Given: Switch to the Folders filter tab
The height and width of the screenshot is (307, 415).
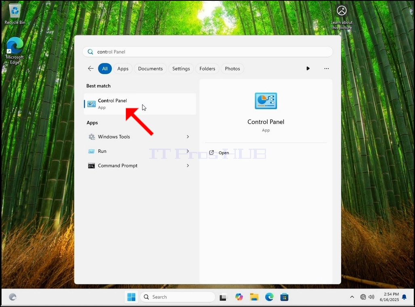Looking at the screenshot, I should 207,68.
